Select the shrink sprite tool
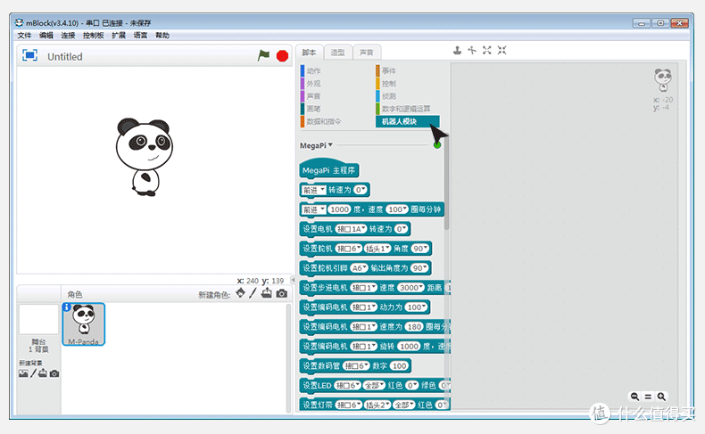Screen dimensions: 705x434 (x=502, y=50)
